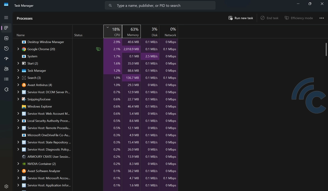
Task: Expand Service Host: Remote Procedu... row
Action: 18,128
